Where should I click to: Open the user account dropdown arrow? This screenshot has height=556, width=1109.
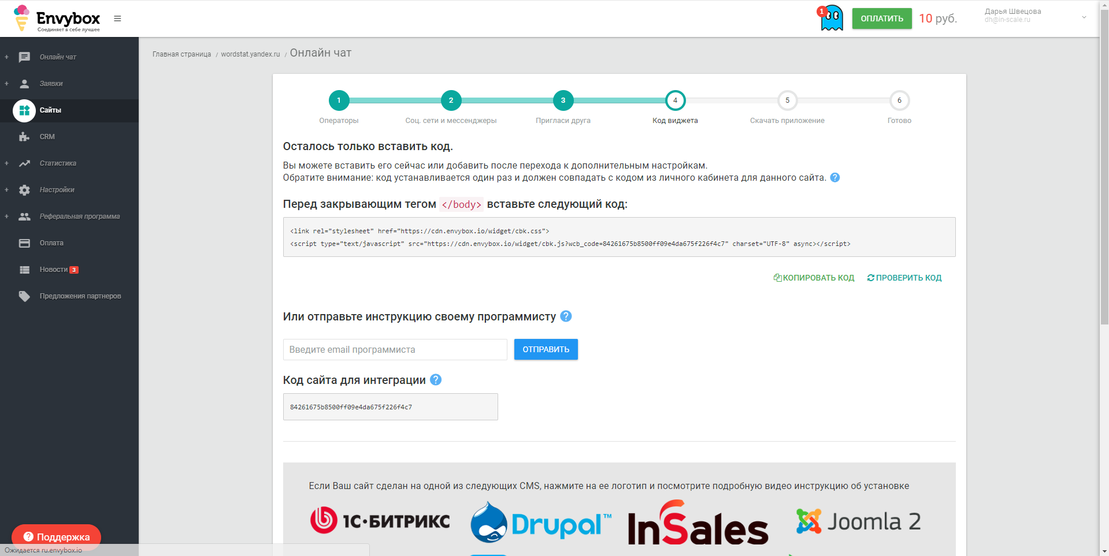pos(1084,17)
